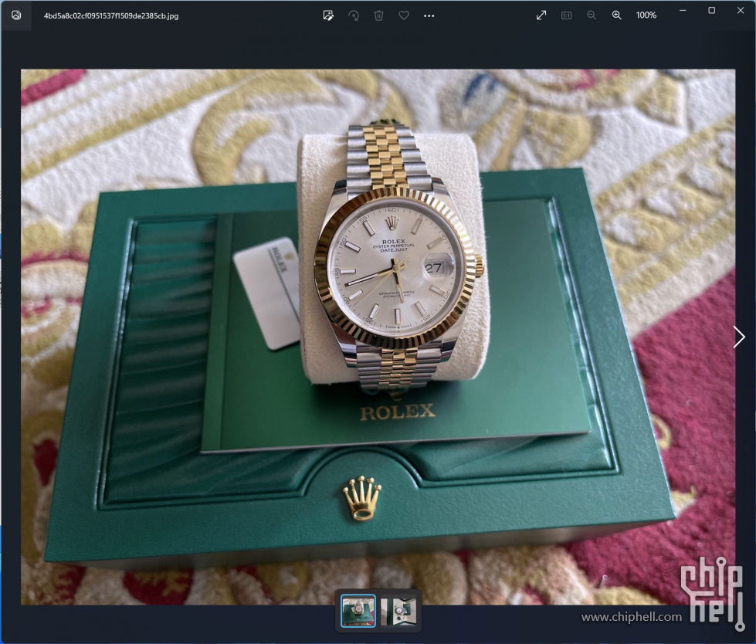Delete the photo with trash icon
The image size is (756, 644).
(379, 15)
